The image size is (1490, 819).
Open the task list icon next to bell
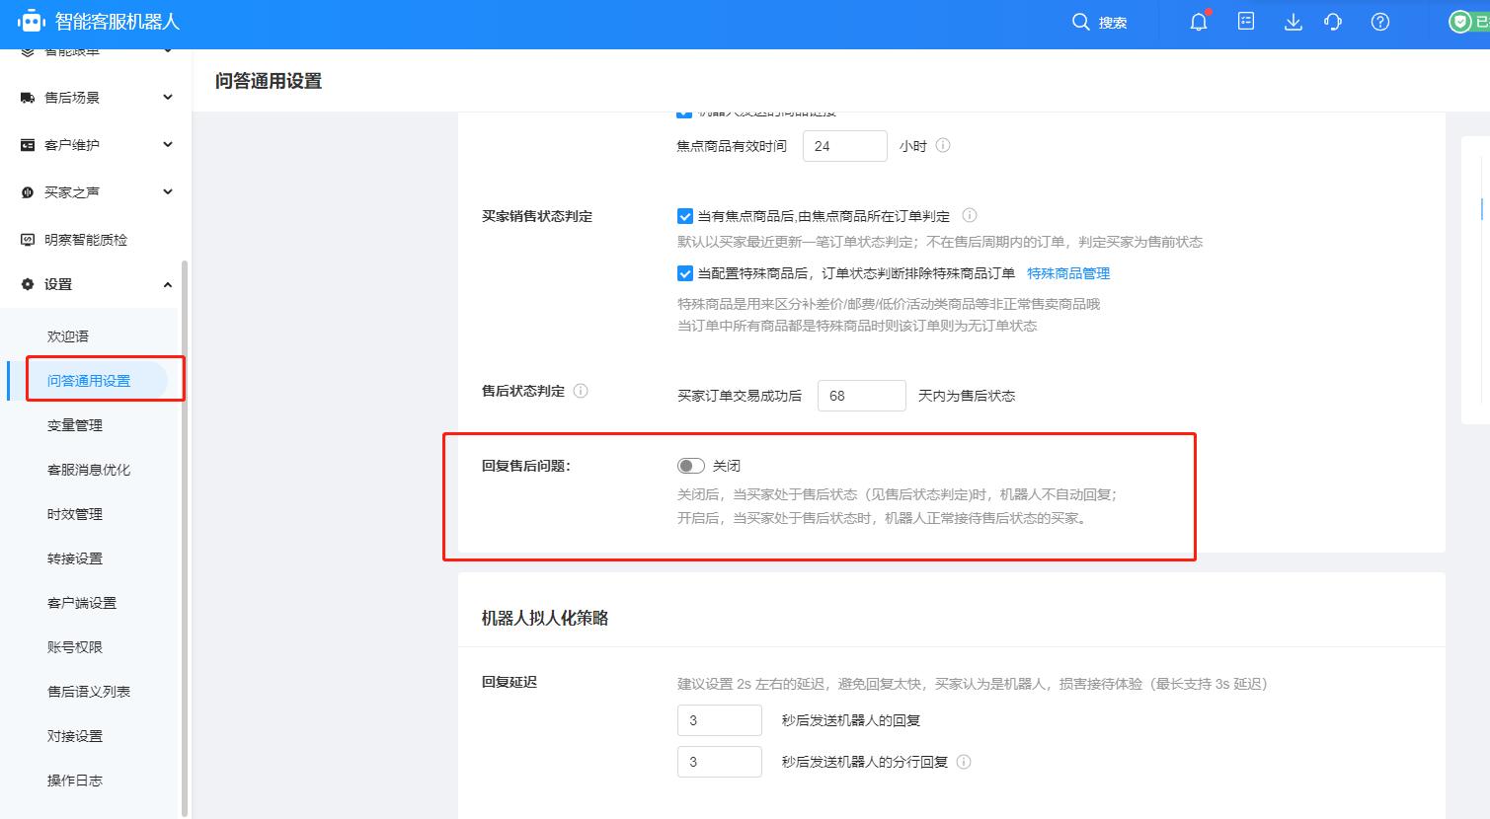(1246, 21)
